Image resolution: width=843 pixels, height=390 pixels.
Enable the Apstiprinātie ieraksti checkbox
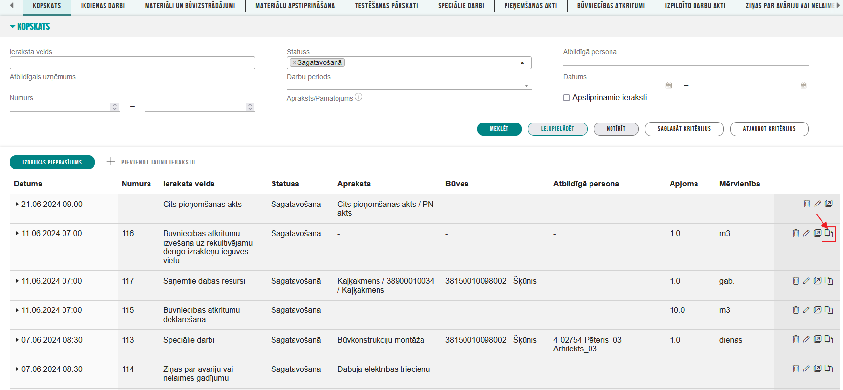pos(567,98)
